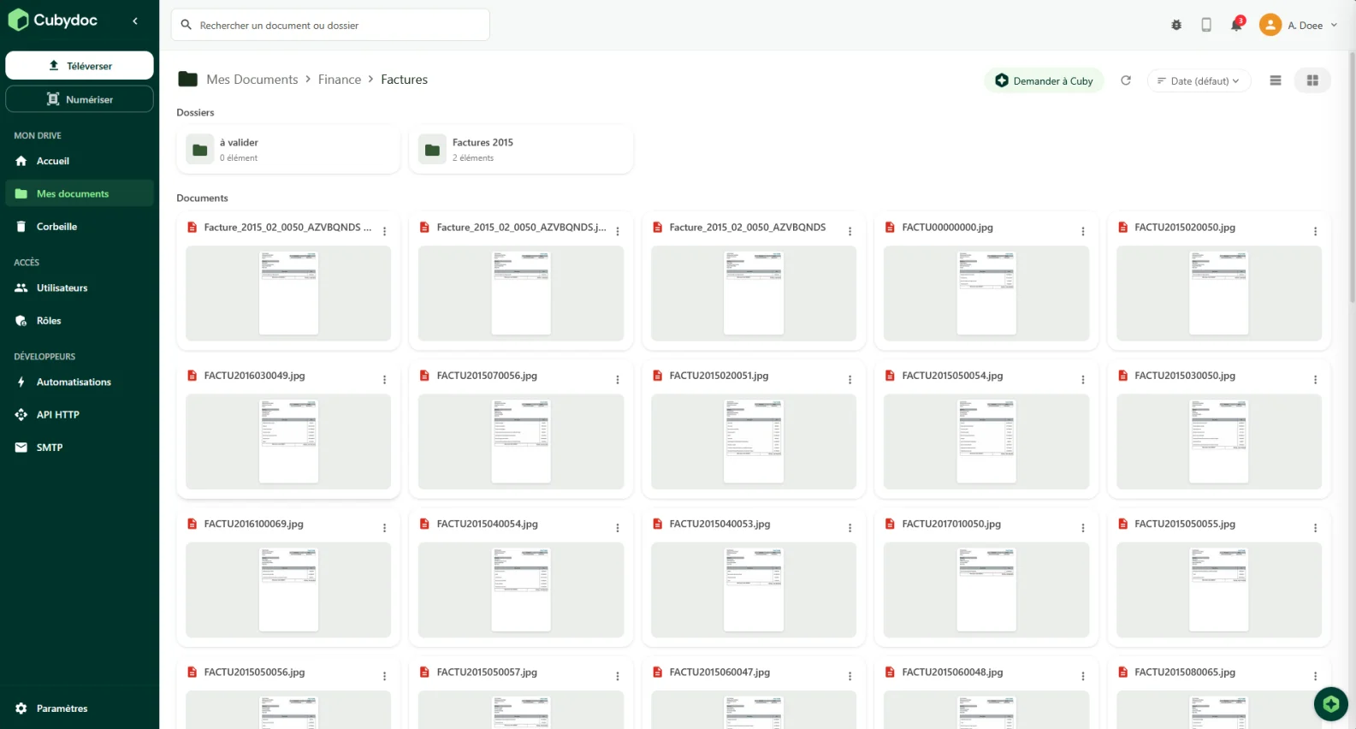The image size is (1356, 729).
Task: Open thumbnail of FACTU2015050054.jpg
Action: tap(986, 442)
